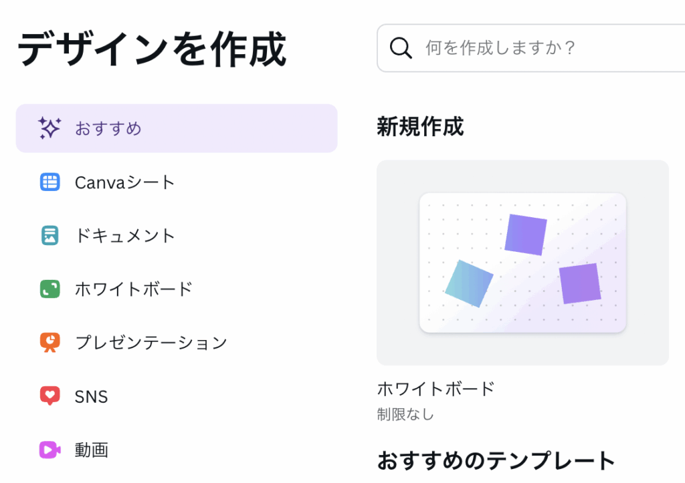
Task: Click the ホワイトボード label under thumbnail
Action: (x=435, y=388)
